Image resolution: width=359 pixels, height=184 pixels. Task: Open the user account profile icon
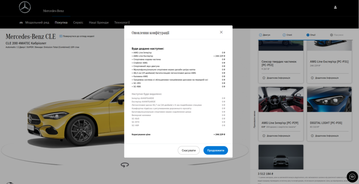point(335,7)
